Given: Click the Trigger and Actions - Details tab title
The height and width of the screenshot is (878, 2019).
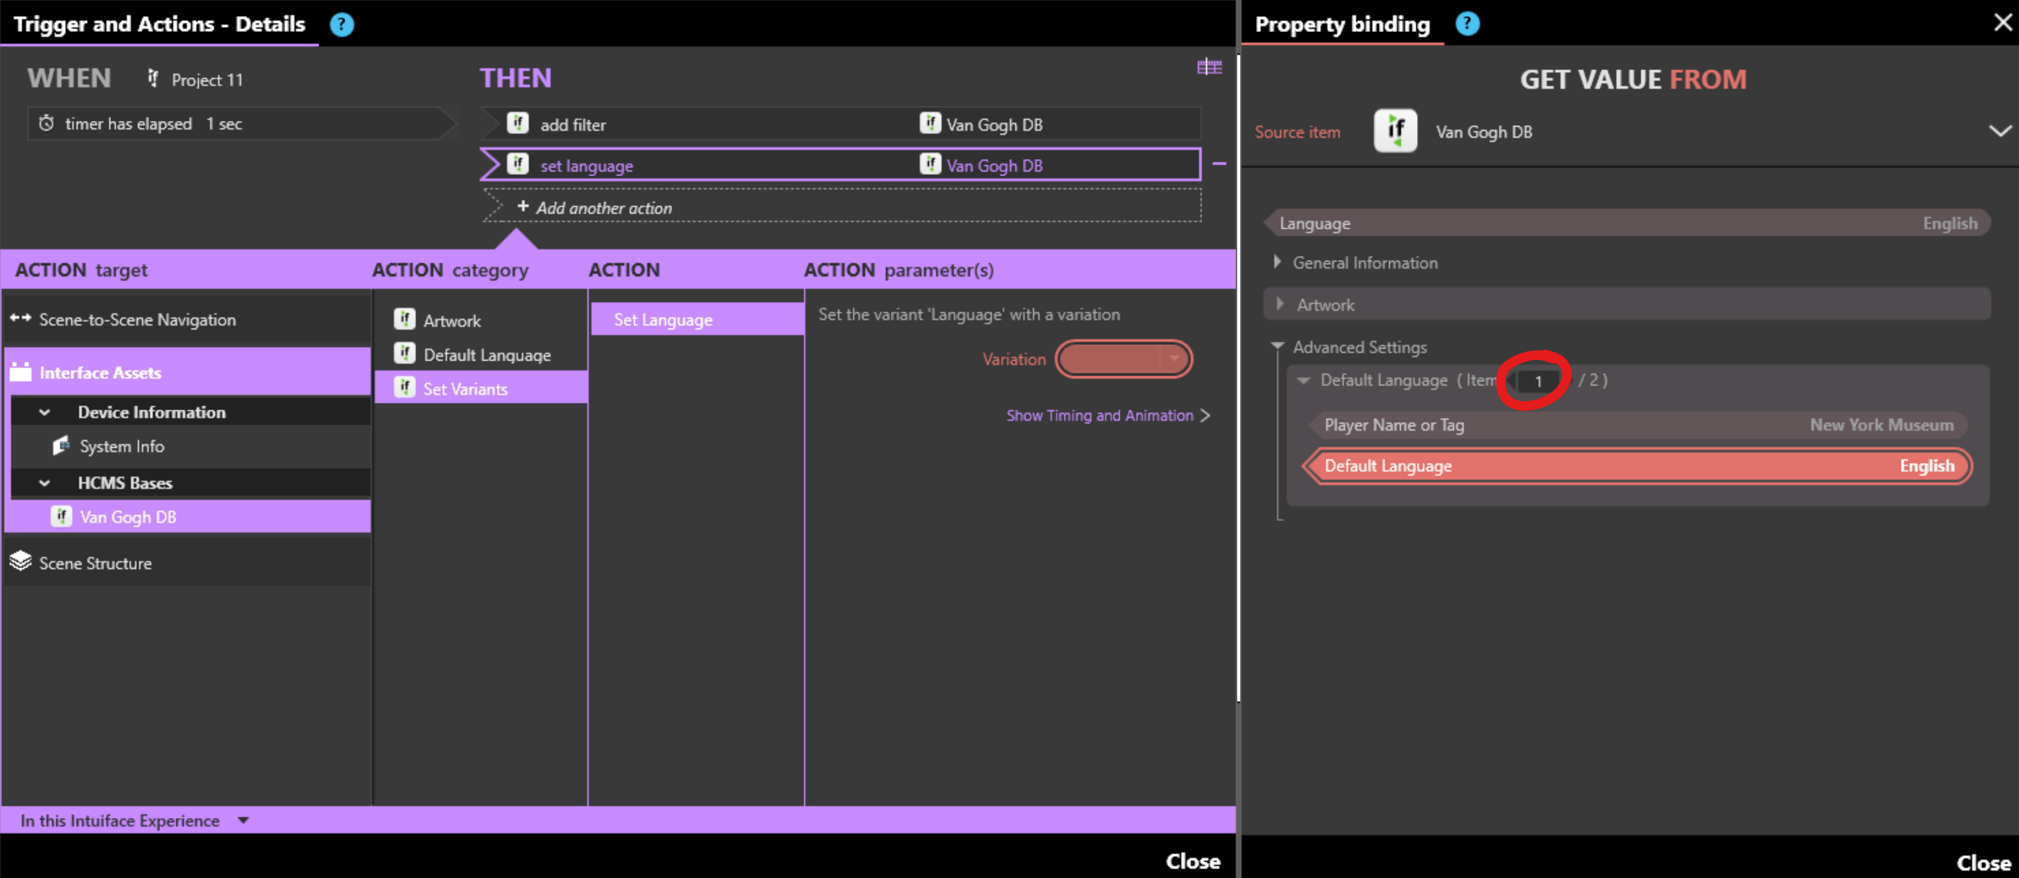Looking at the screenshot, I should click(159, 24).
